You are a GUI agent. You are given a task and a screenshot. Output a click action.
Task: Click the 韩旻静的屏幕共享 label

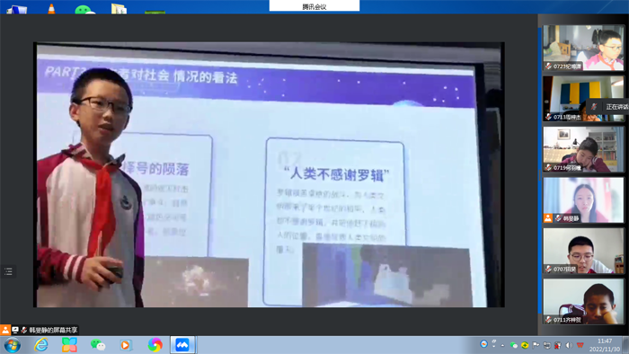tap(53, 330)
